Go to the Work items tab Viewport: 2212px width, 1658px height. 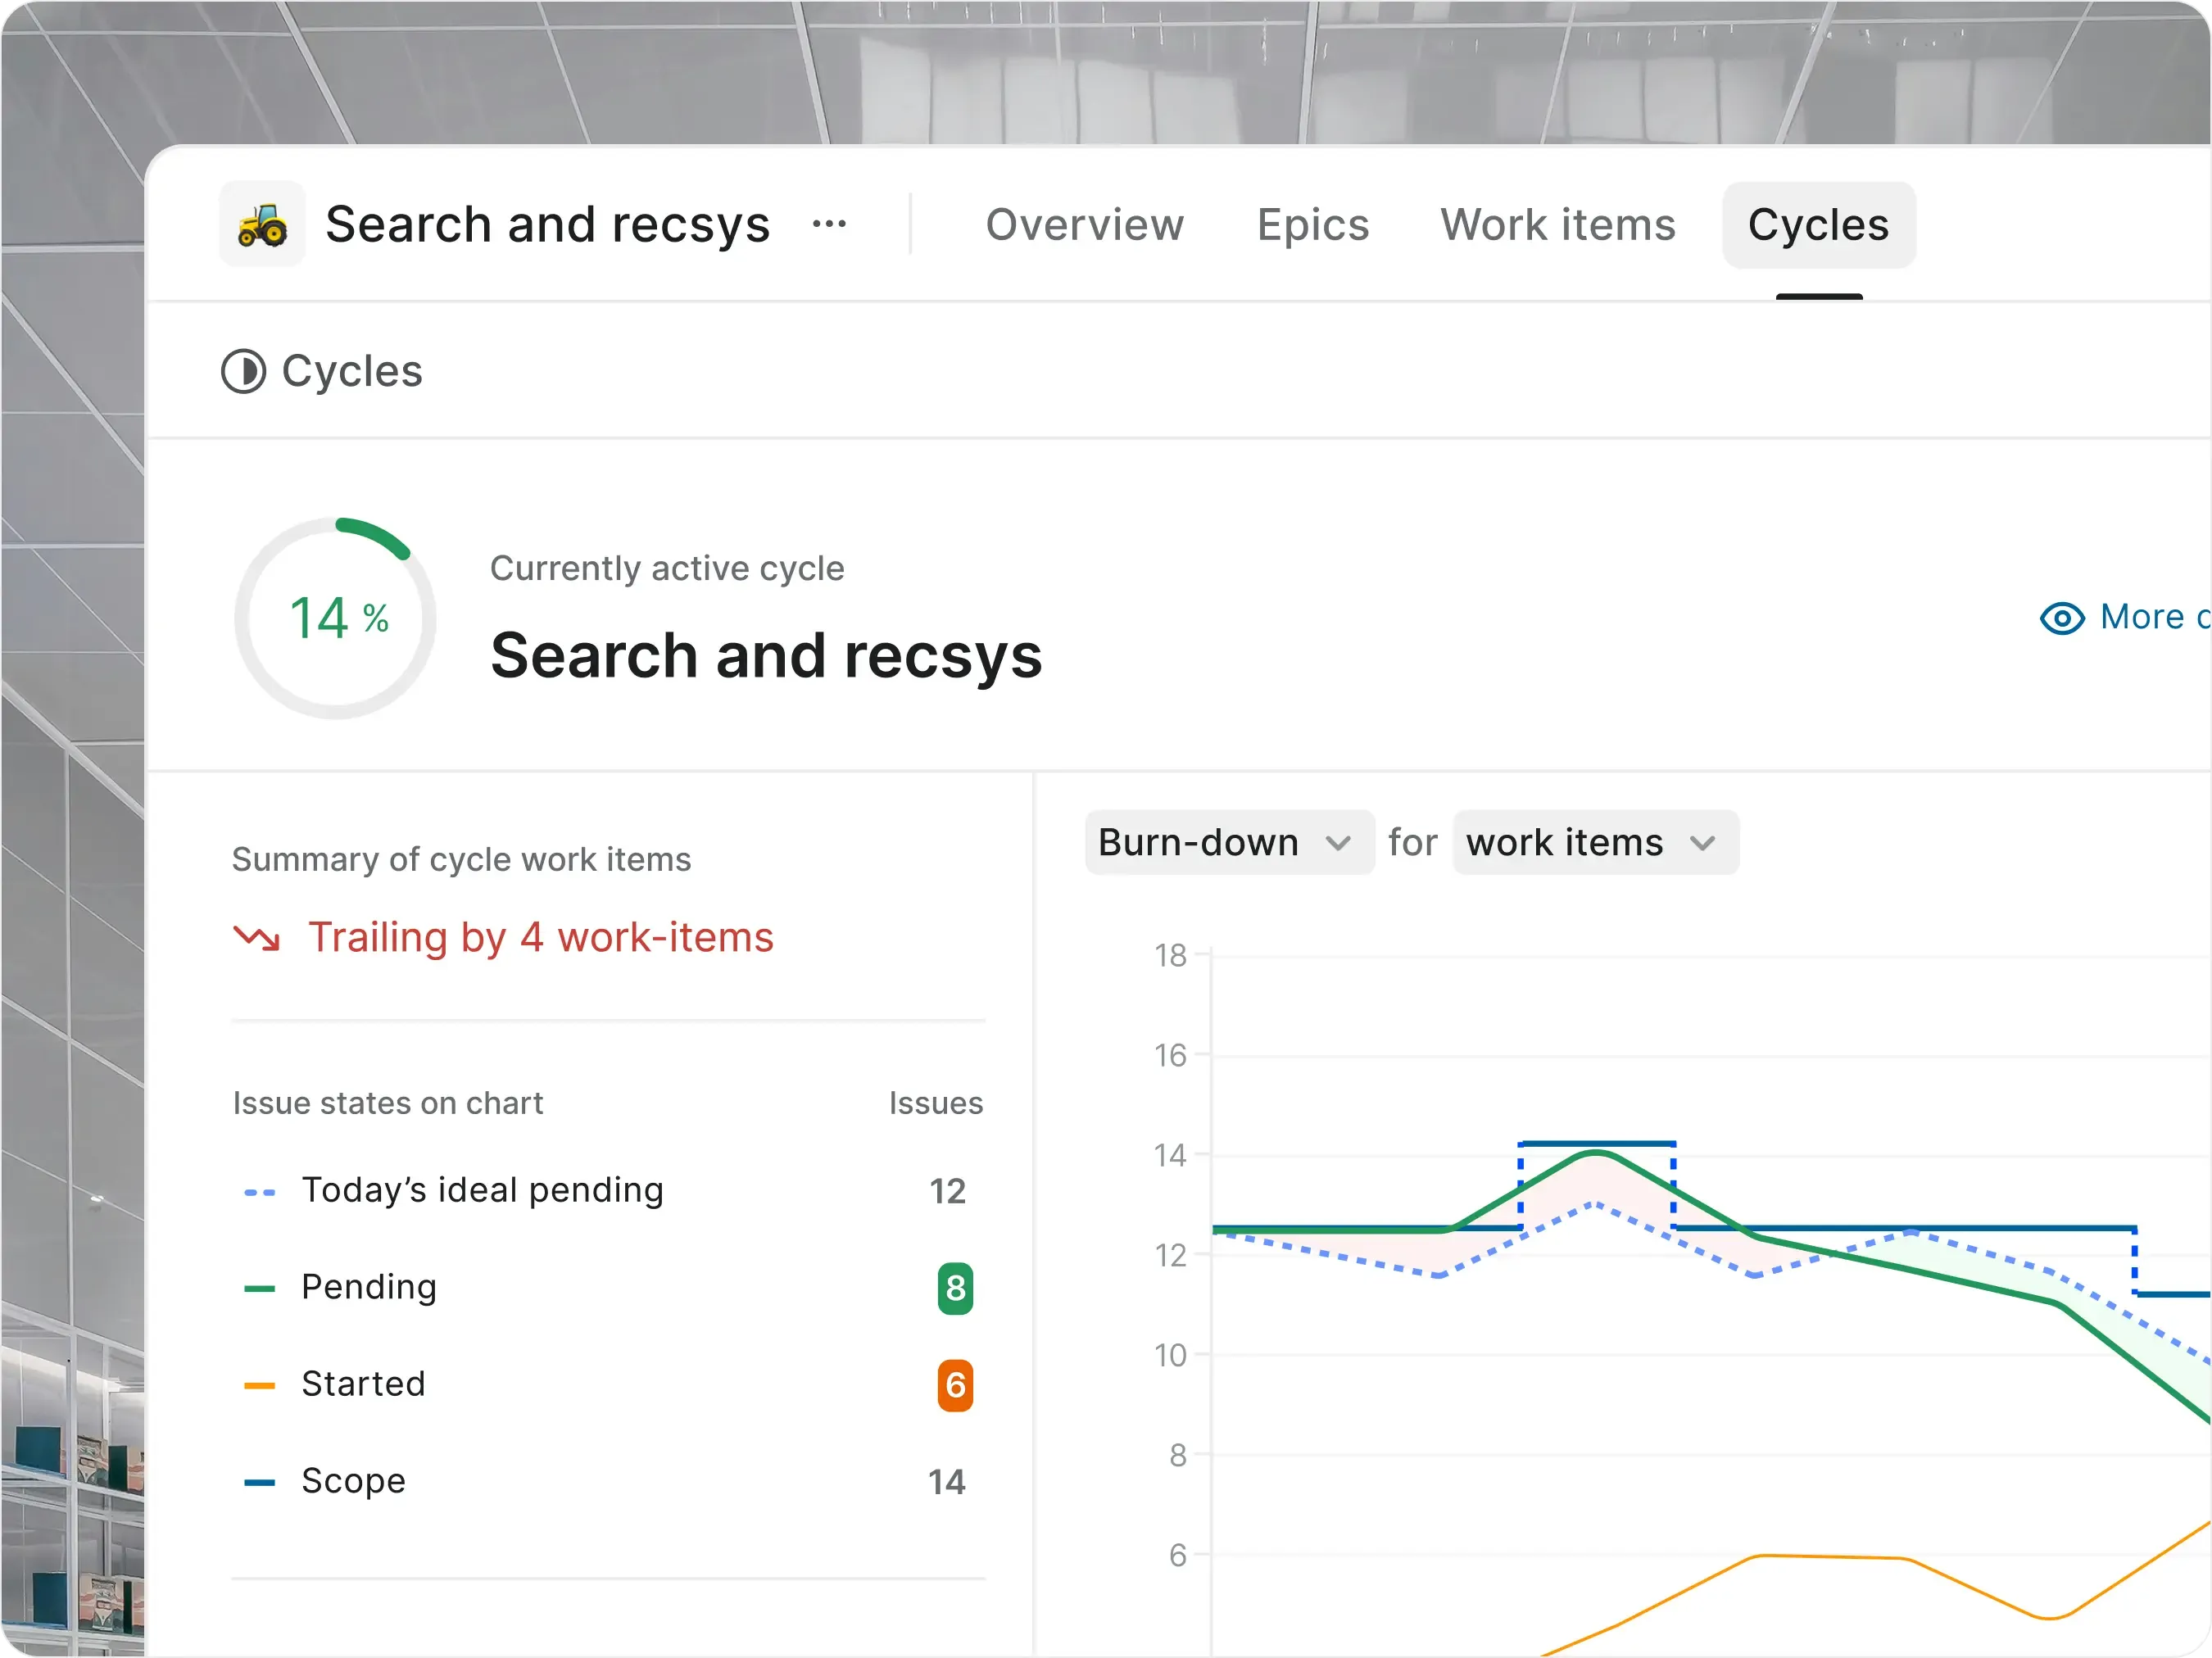(x=1558, y=225)
